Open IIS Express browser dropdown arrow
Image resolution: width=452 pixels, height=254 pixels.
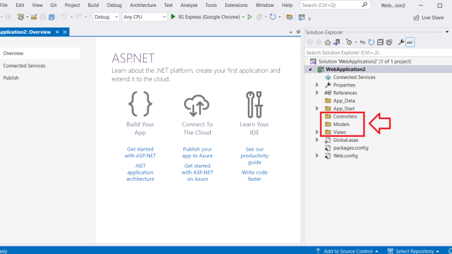[243, 18]
